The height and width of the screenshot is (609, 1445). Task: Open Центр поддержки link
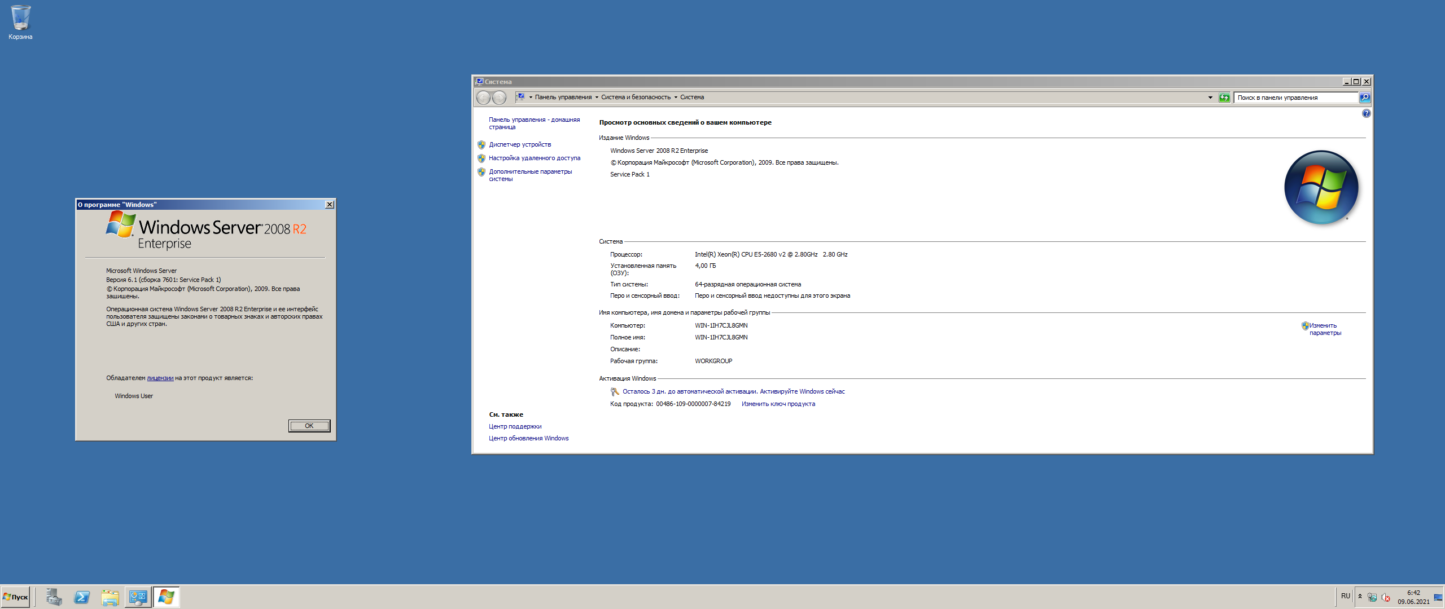coord(515,427)
